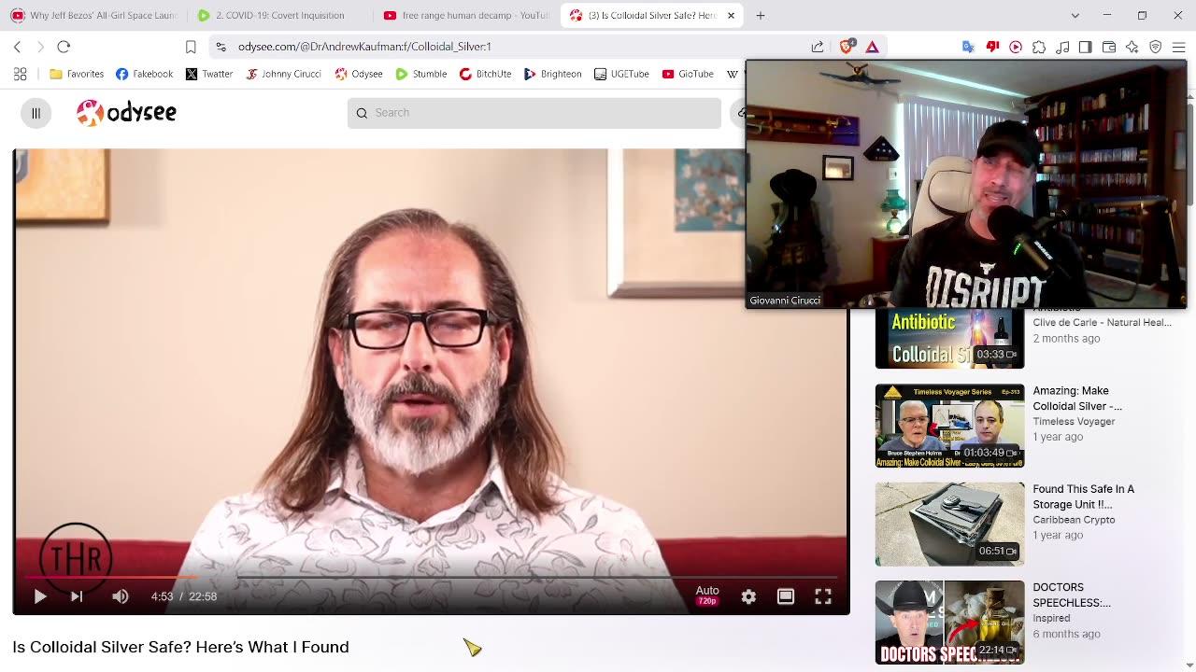Viewport: 1196px width, 672px height.
Task: Go forward in browser history
Action: click(x=40, y=47)
